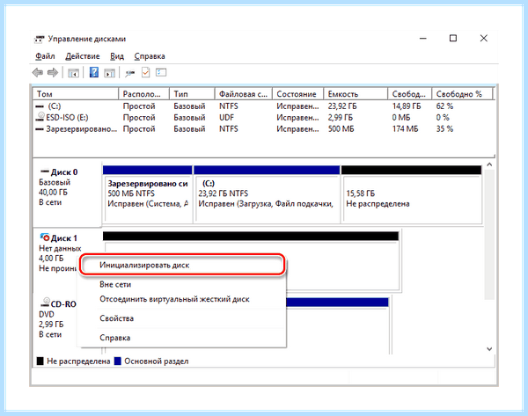
Task: Toggle the action pane toolbar icon
Action: 109,73
